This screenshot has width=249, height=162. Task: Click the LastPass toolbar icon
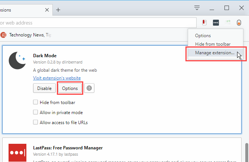point(216,23)
